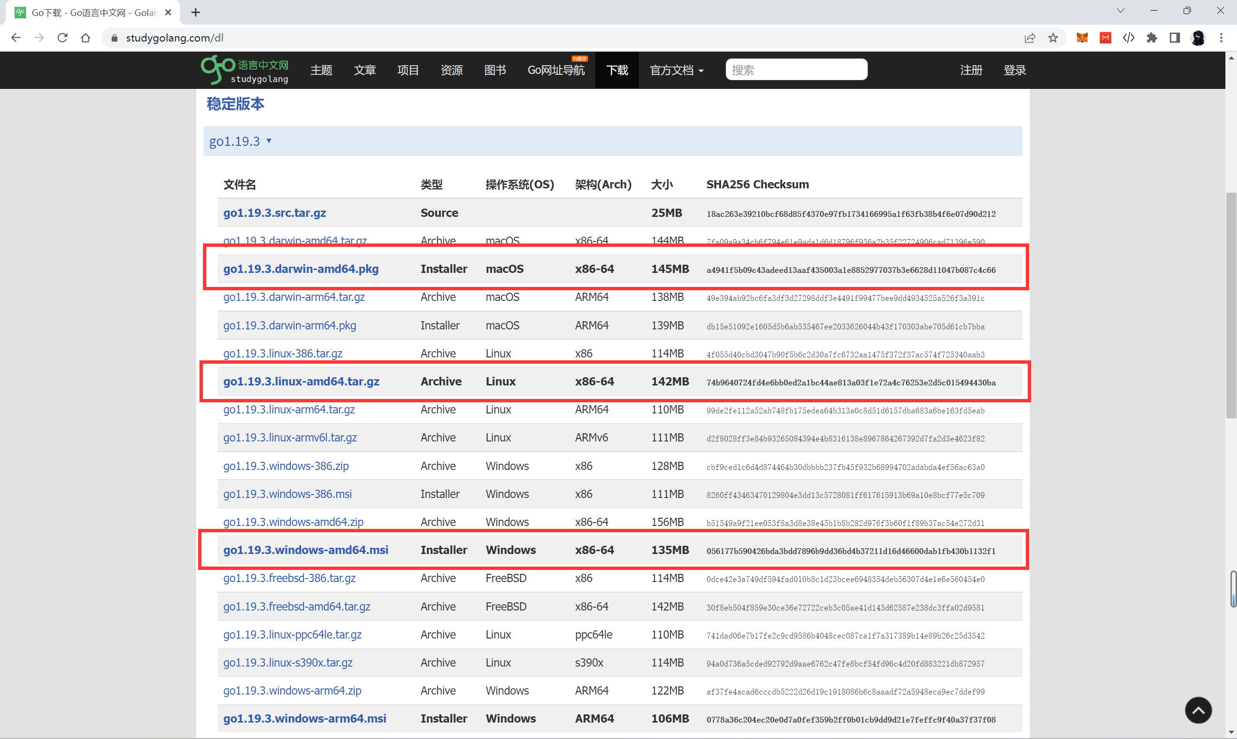Download go1.19.3.freebsd-amd64.tar.gz

click(x=297, y=607)
